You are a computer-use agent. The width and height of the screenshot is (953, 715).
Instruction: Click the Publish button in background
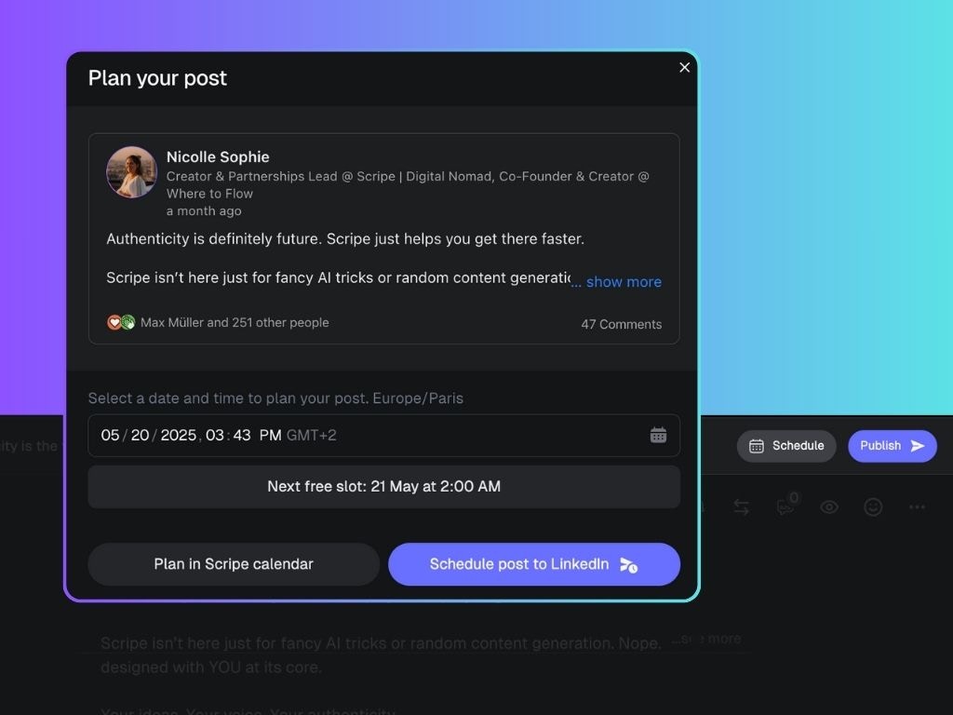[893, 446]
